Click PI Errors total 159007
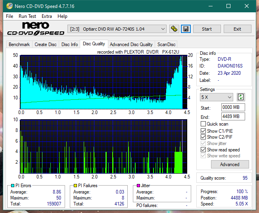 (x=54, y=204)
